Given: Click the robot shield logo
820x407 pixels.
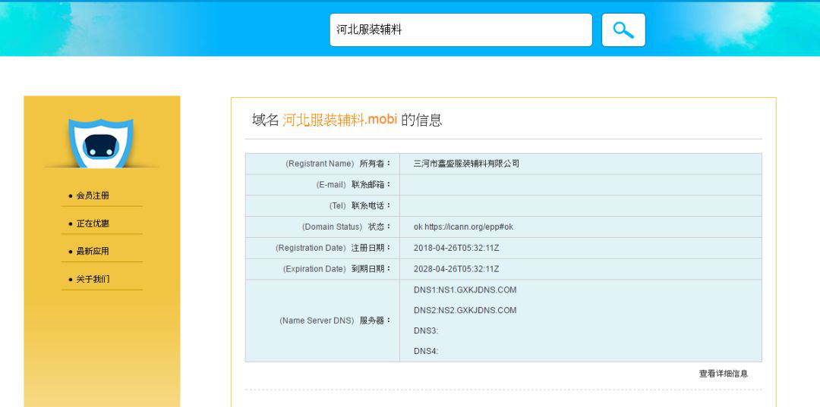Looking at the screenshot, I should 100,142.
